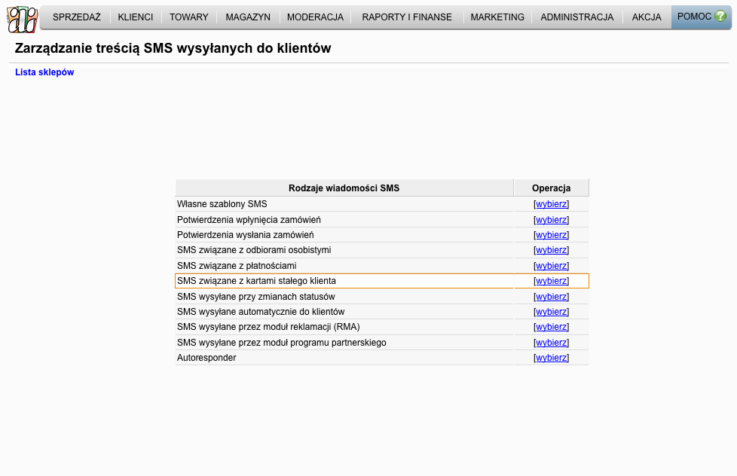
Task: Click the 'Własne szablony SMS' row text
Action: point(222,204)
